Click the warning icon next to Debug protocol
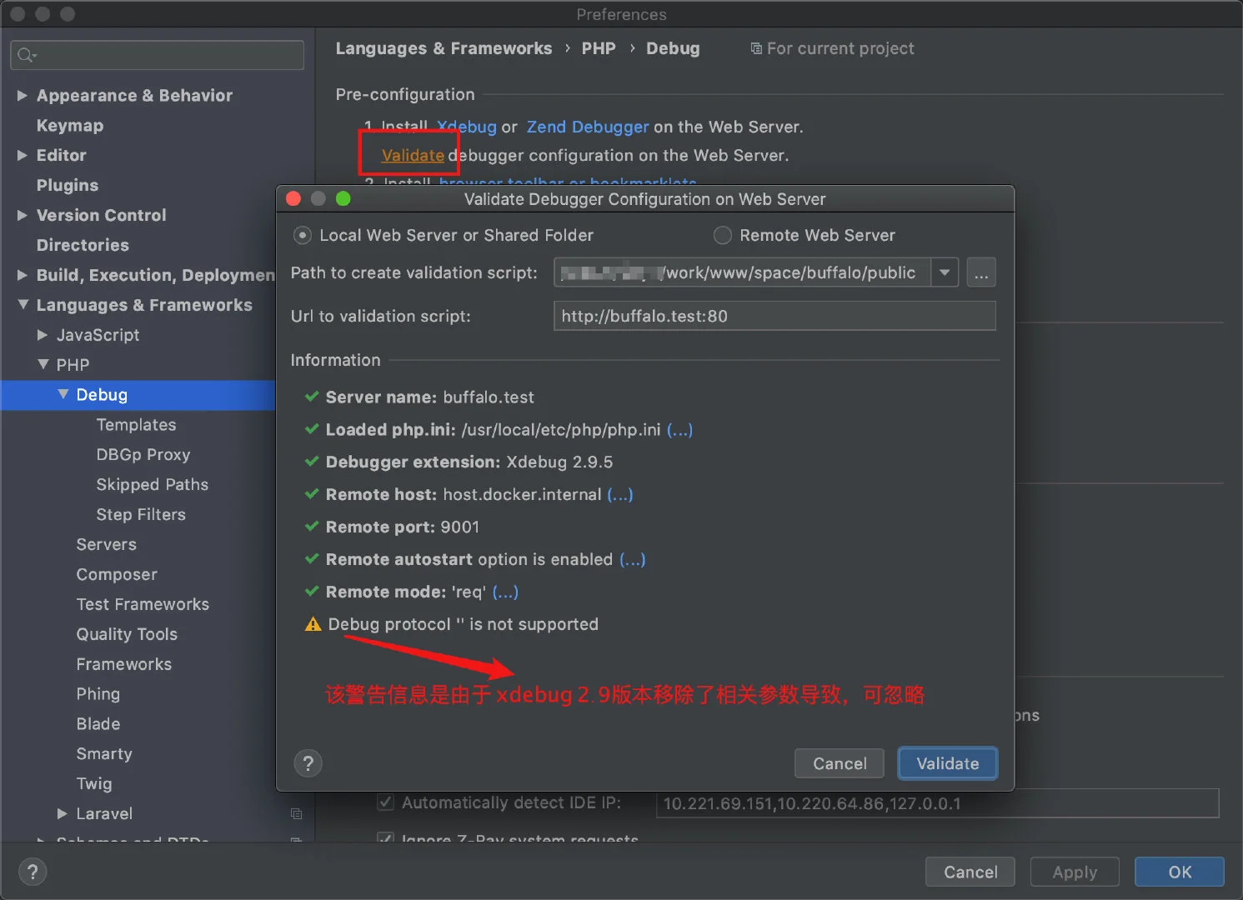The height and width of the screenshot is (900, 1243). [x=313, y=624]
